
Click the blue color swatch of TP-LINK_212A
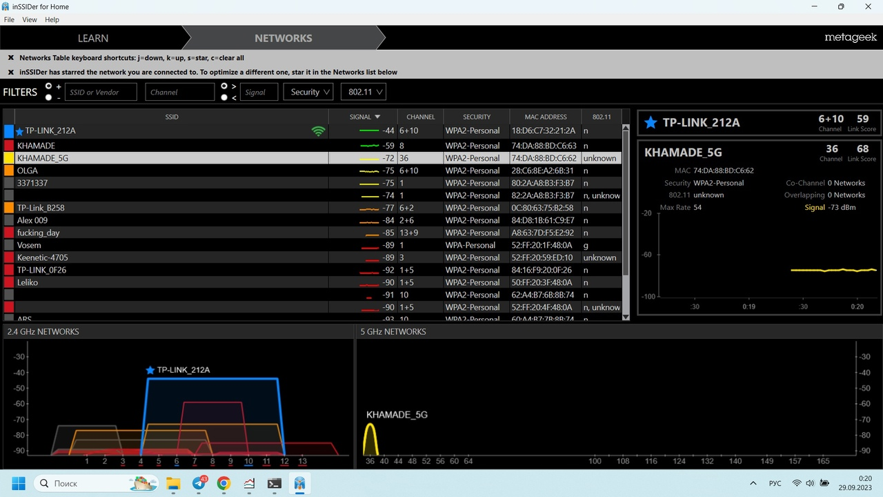coord(9,131)
